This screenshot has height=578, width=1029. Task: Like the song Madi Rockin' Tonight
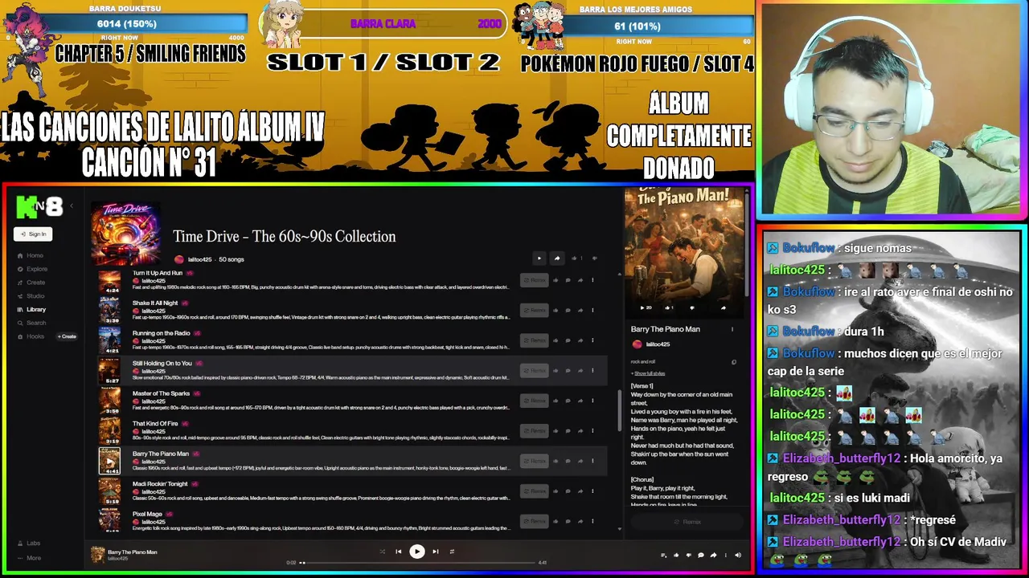pos(555,490)
